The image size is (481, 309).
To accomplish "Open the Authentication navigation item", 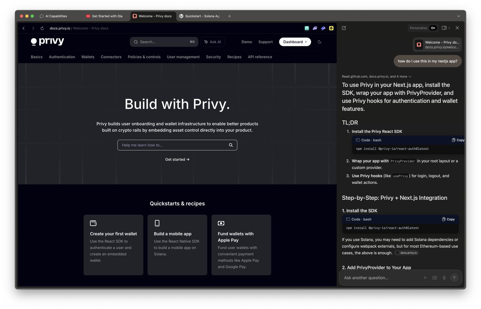I will pos(62,57).
